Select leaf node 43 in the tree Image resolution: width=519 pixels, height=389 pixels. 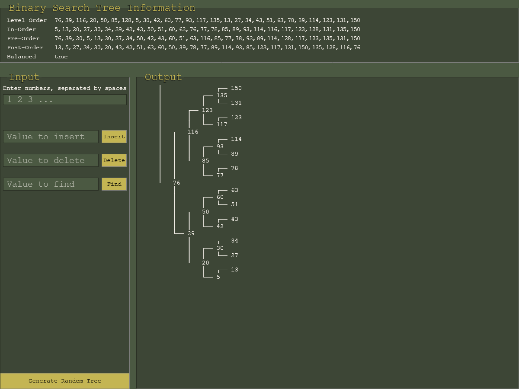coord(234,219)
